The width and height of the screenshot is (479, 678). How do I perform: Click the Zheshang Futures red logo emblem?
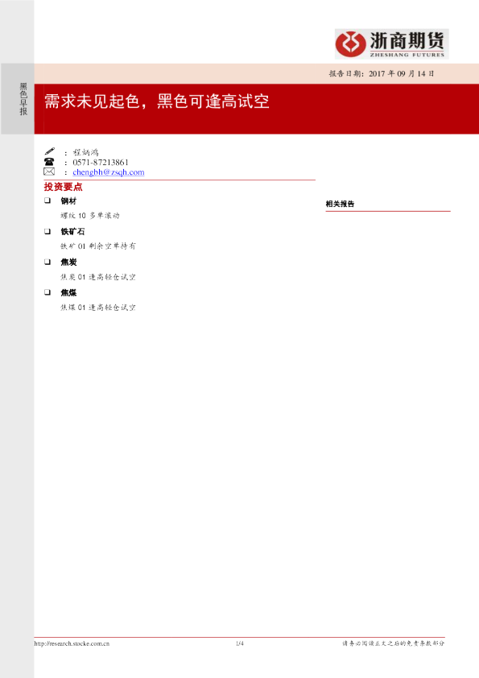[x=351, y=43]
